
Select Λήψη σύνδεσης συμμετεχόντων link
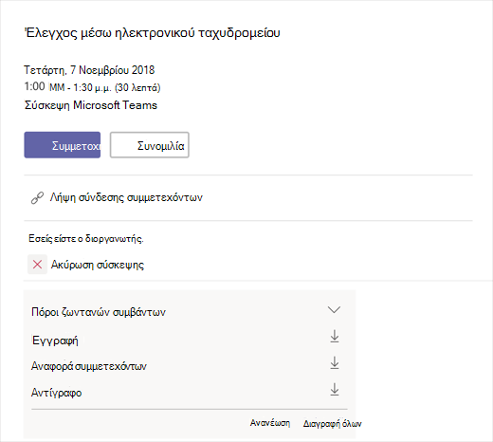[x=126, y=197]
